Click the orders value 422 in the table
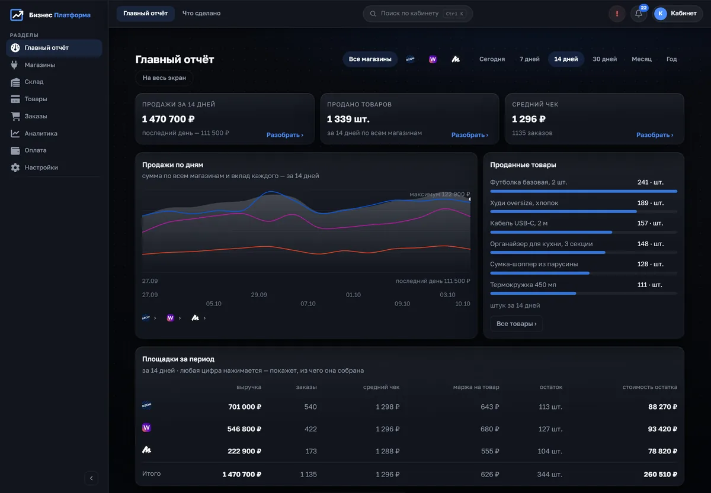The image size is (711, 493). click(x=310, y=429)
